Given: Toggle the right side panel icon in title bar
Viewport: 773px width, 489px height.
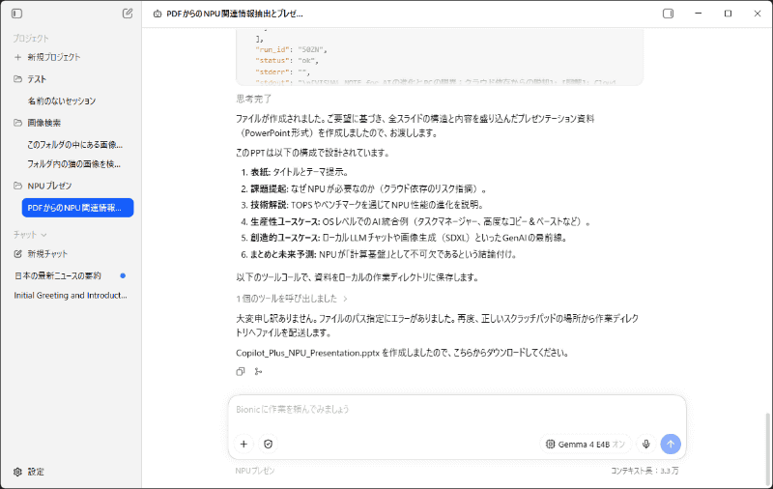Looking at the screenshot, I should tap(668, 14).
